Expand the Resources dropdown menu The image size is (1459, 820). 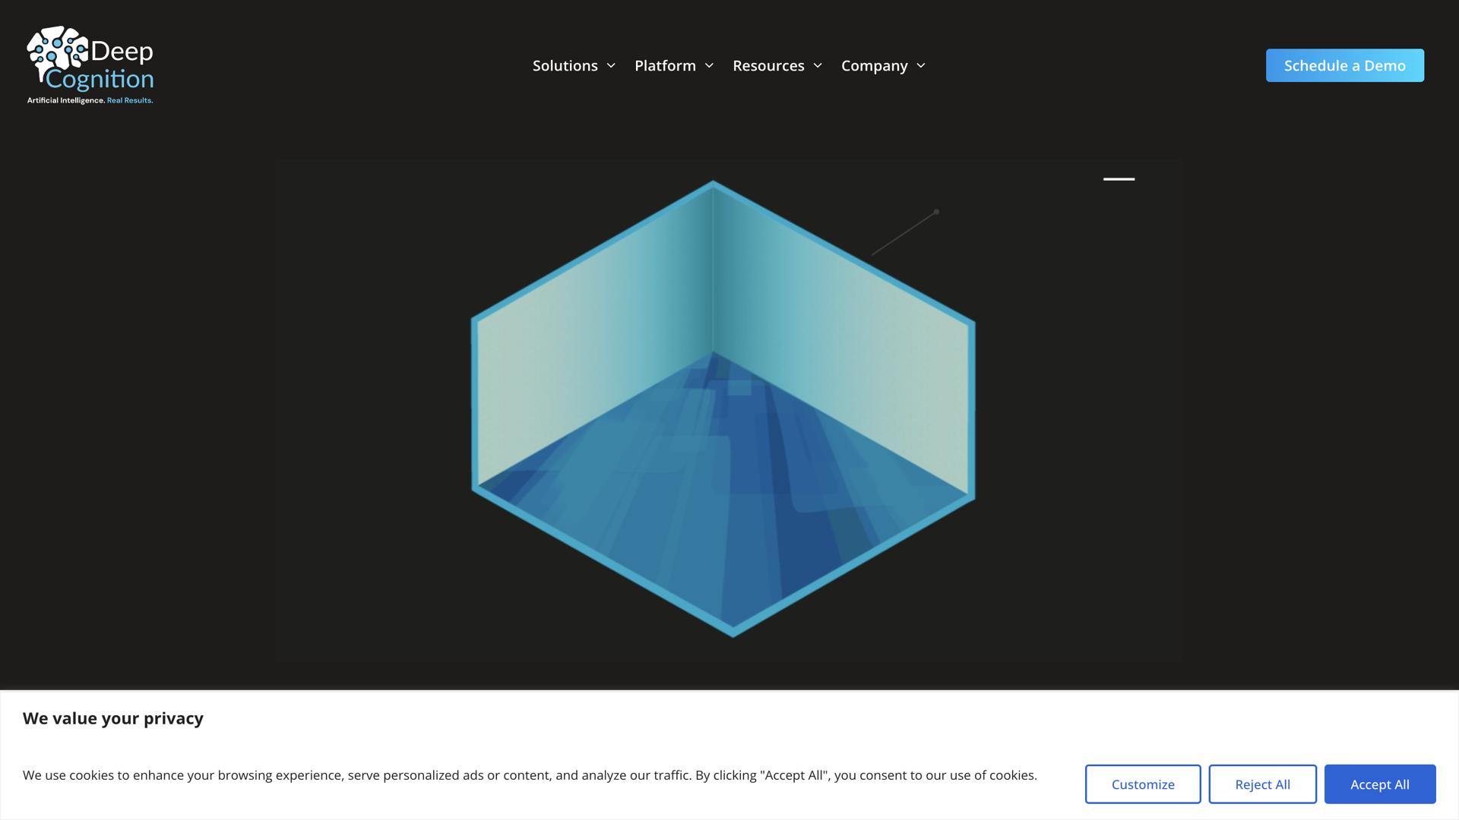(768, 65)
